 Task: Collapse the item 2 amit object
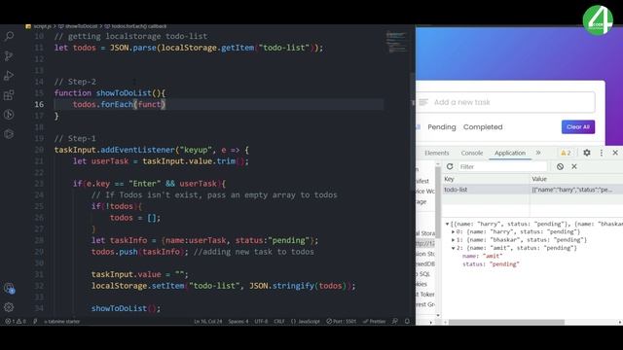(454, 248)
